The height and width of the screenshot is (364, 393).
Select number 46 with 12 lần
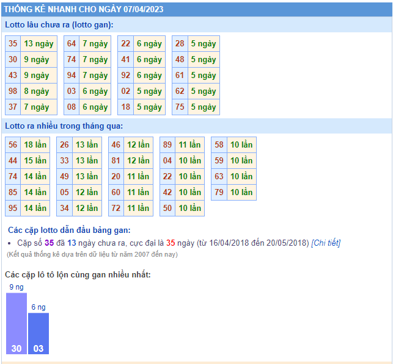[116, 145]
